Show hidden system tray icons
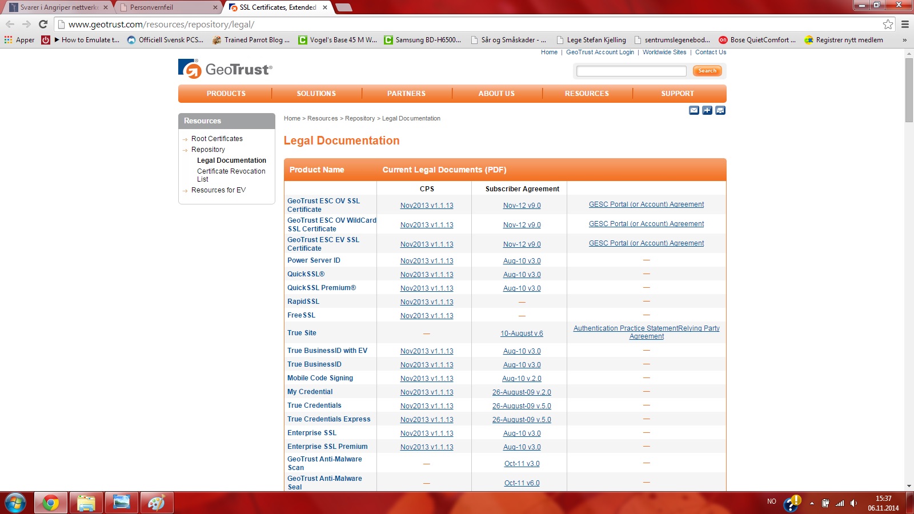This screenshot has width=914, height=514. tap(812, 503)
